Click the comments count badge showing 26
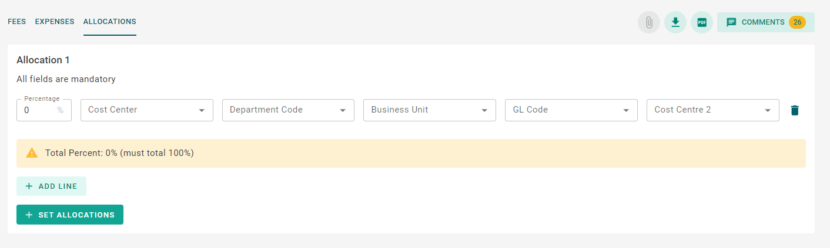 (797, 22)
